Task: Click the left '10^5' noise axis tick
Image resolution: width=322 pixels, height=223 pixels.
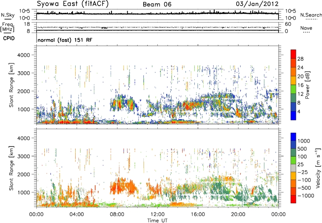Action: (25, 11)
